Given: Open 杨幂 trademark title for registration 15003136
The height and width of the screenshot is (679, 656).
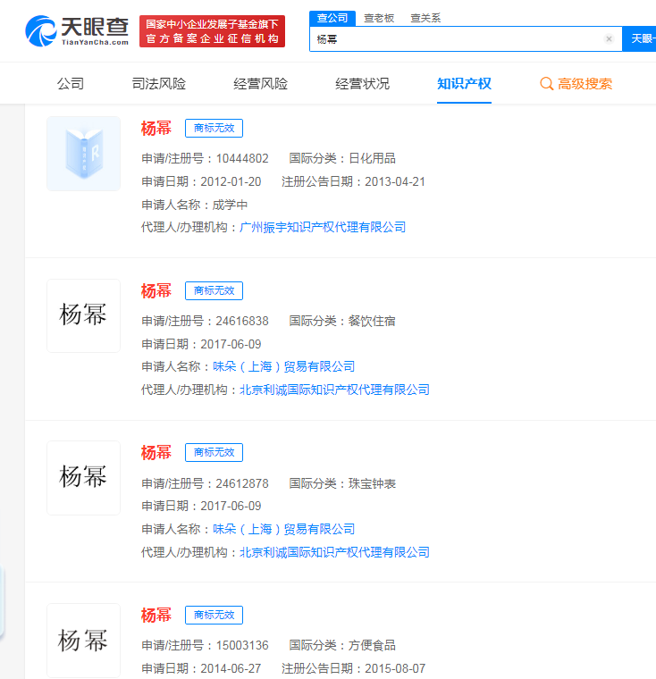Looking at the screenshot, I should pos(156,615).
